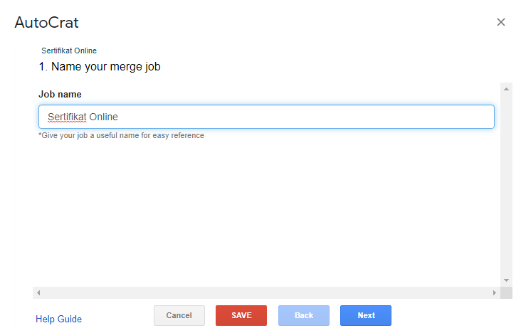Click the Cancel button

(179, 315)
